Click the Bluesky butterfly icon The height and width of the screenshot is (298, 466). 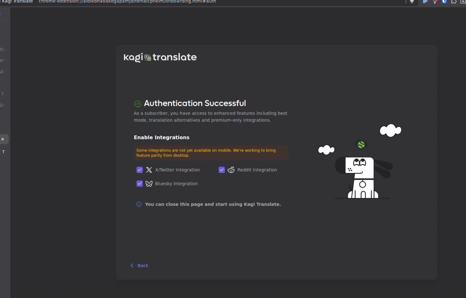(x=149, y=184)
